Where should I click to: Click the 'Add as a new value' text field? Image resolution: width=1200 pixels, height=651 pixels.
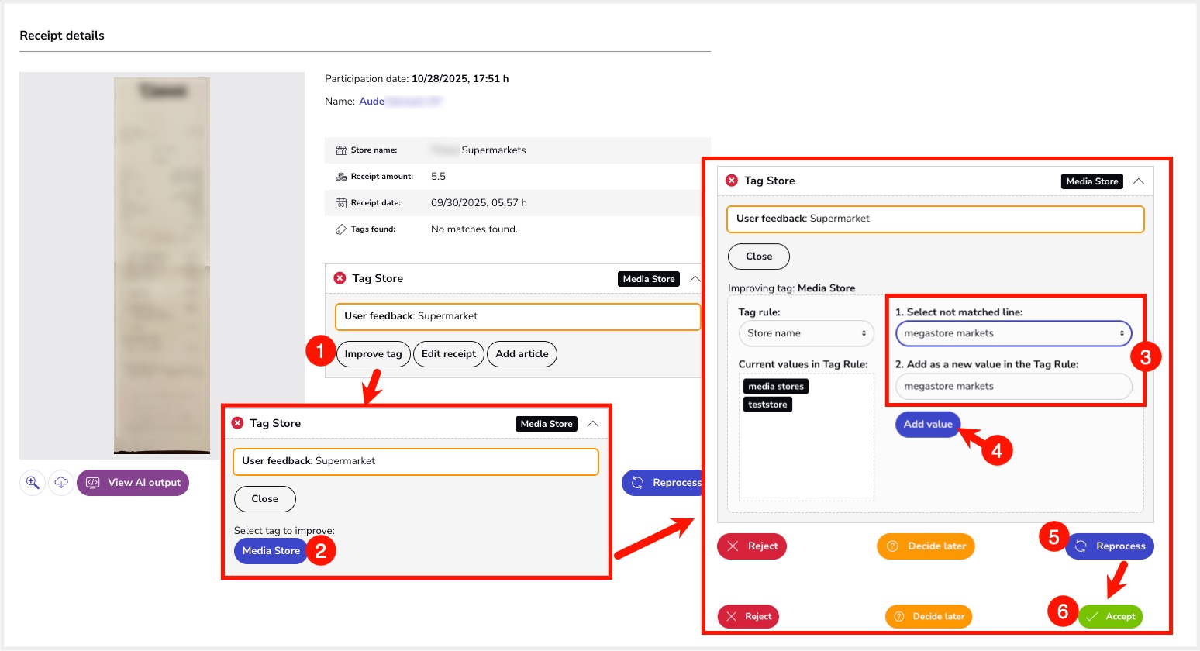pos(1013,386)
